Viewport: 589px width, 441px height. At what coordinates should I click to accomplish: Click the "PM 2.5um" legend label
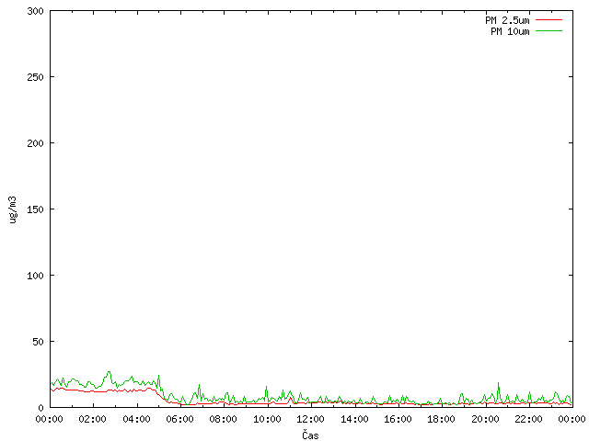pyautogui.click(x=507, y=20)
